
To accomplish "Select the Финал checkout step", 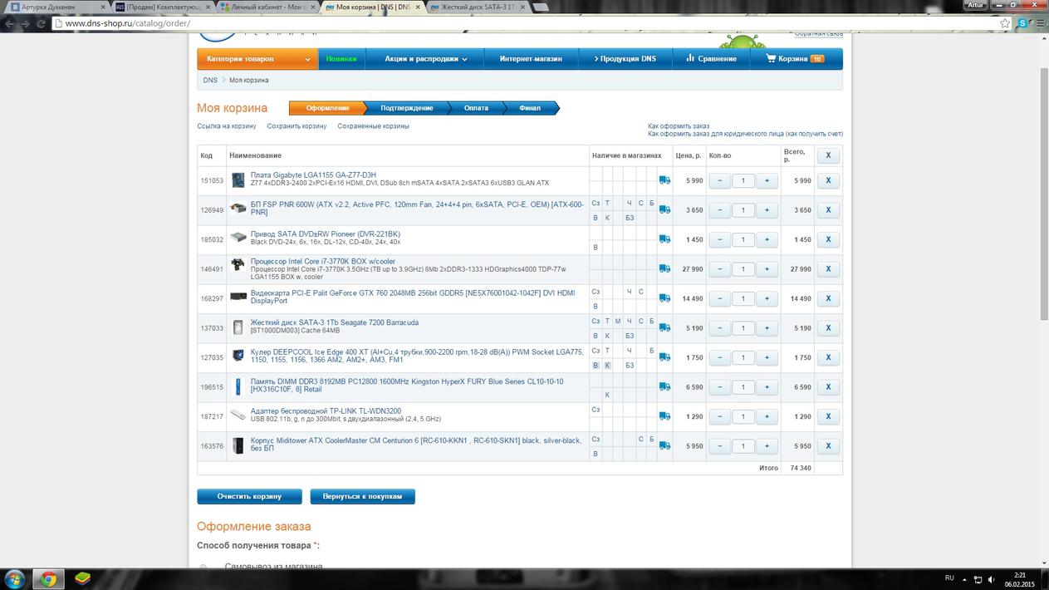I will (530, 108).
